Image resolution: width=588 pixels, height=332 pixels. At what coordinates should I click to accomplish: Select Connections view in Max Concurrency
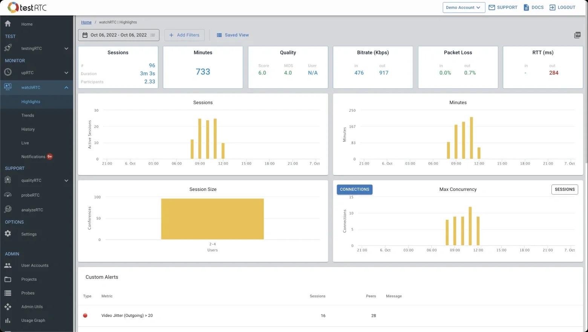point(354,189)
